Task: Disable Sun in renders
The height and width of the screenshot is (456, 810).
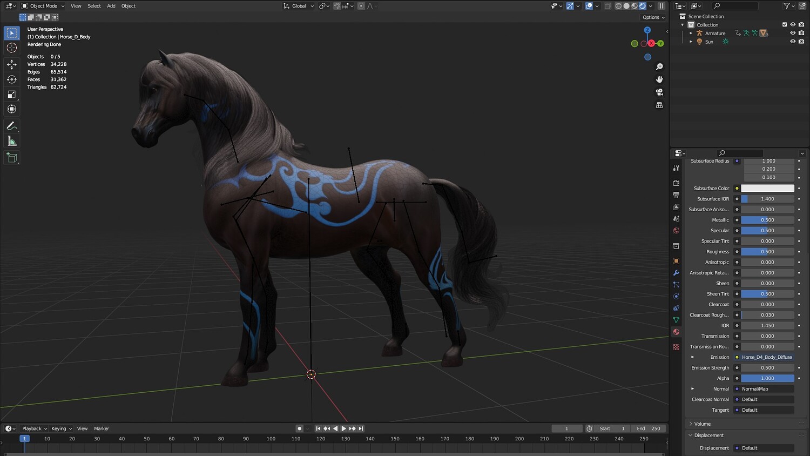Action: click(801, 42)
